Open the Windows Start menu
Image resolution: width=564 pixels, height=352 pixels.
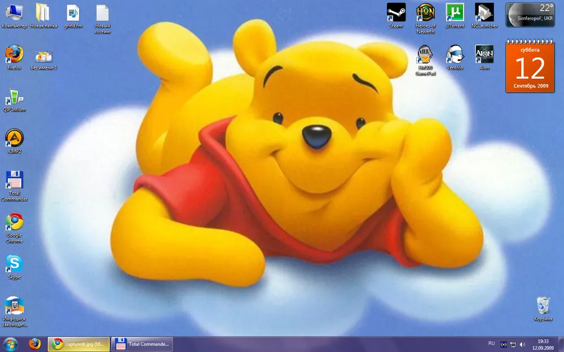[10, 344]
